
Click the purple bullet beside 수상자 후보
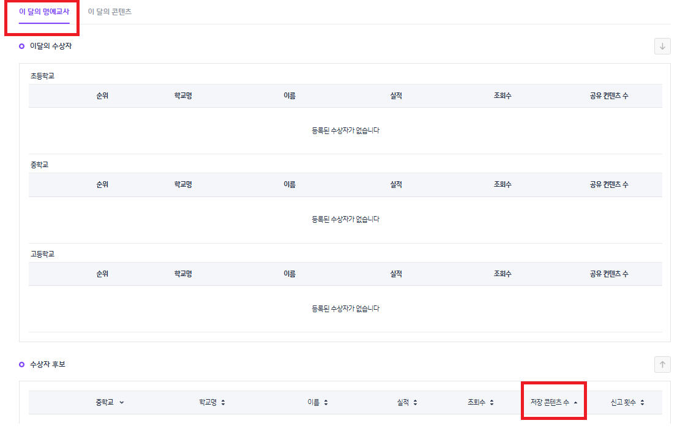click(22, 364)
